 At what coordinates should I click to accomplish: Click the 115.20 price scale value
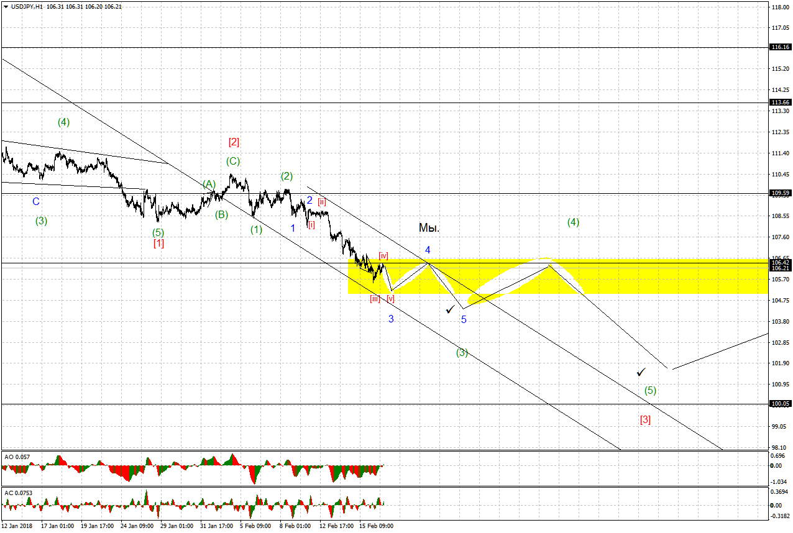(x=780, y=69)
